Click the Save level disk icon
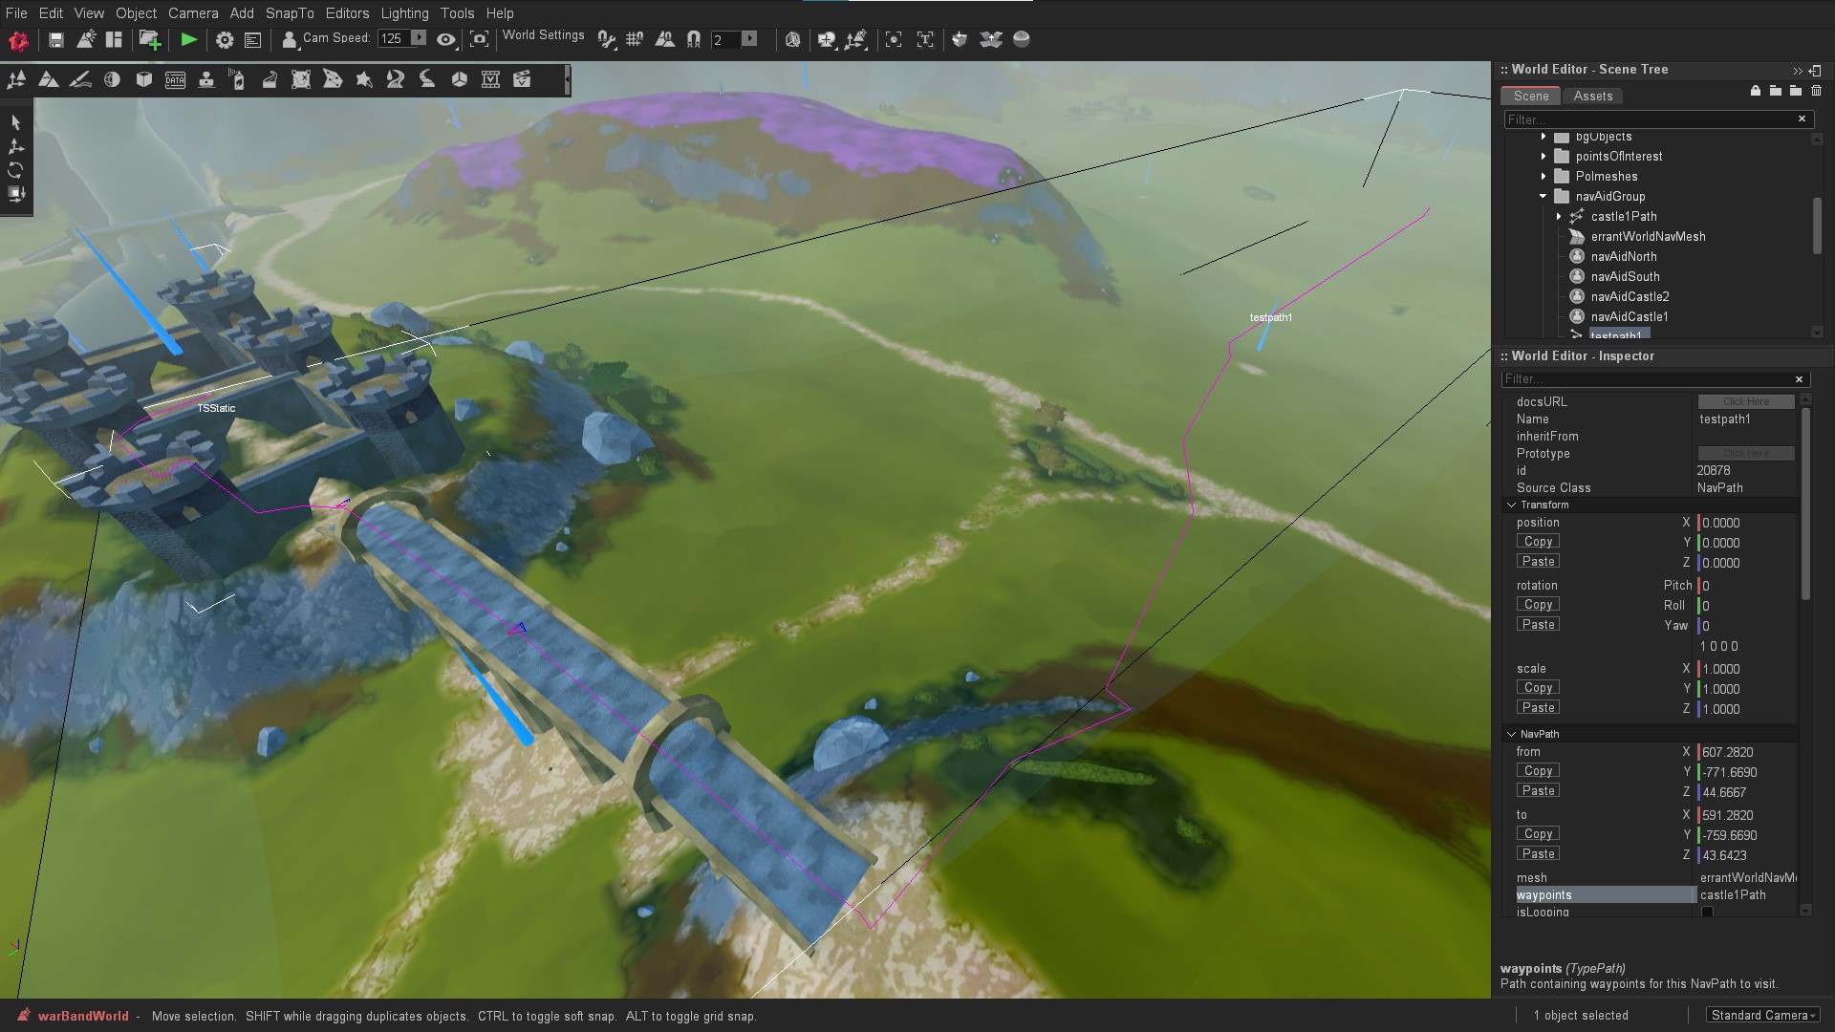 click(55, 39)
